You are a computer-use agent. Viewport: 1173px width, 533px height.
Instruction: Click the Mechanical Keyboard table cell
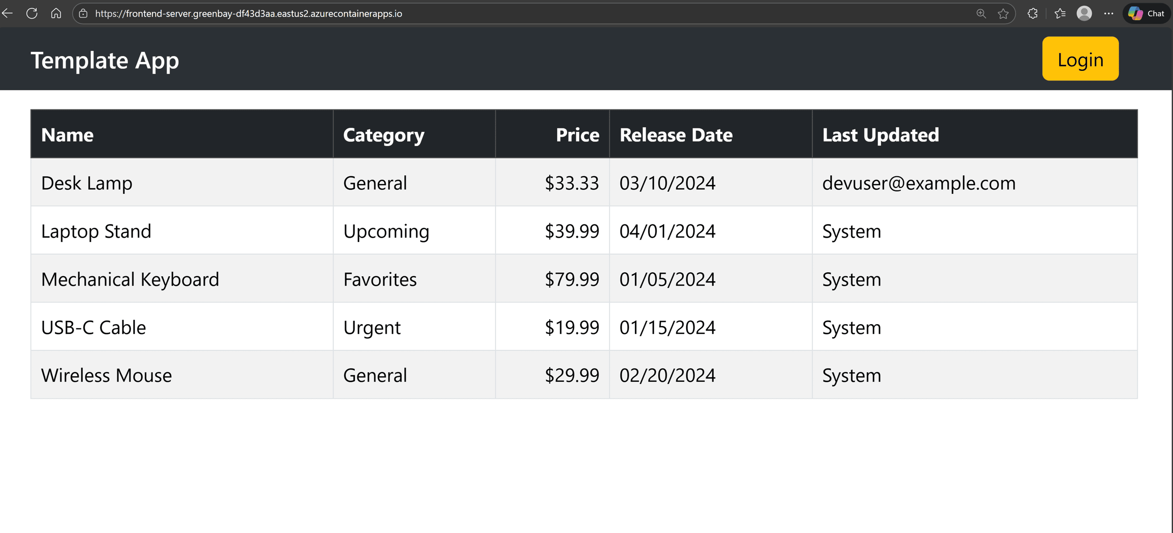130,279
